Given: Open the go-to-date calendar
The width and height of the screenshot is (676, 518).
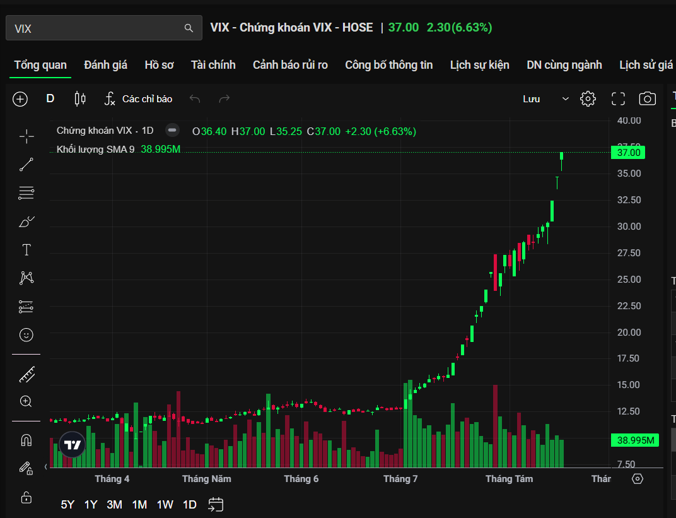Looking at the screenshot, I should (x=216, y=505).
